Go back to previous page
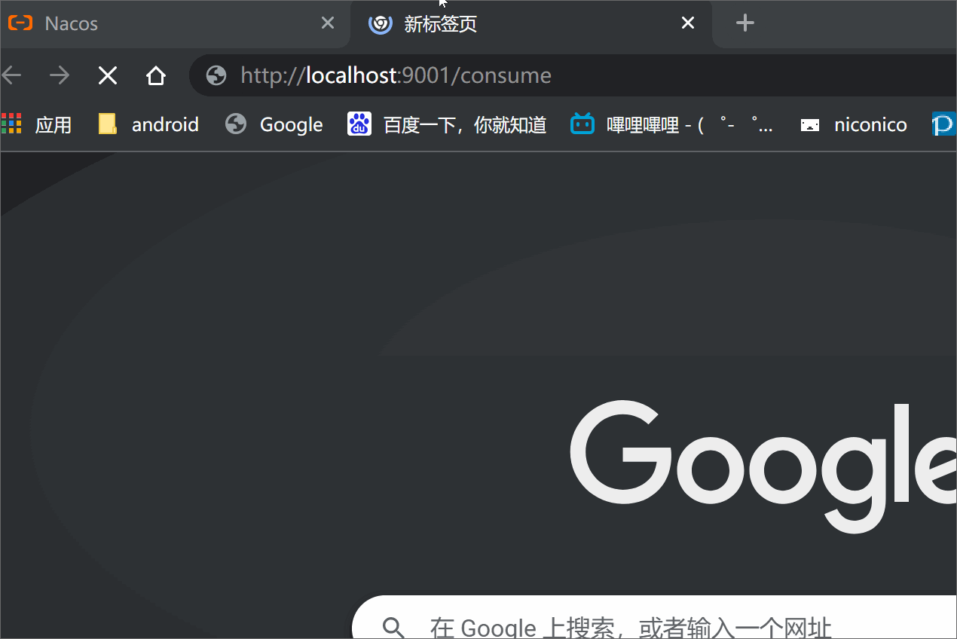This screenshot has height=639, width=957. coord(11,75)
